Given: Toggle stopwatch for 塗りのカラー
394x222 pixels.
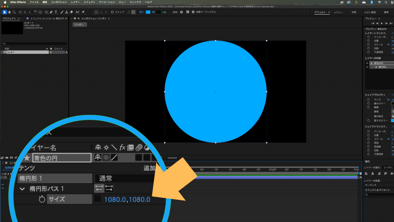Looking at the screenshot, I should (368, 120).
